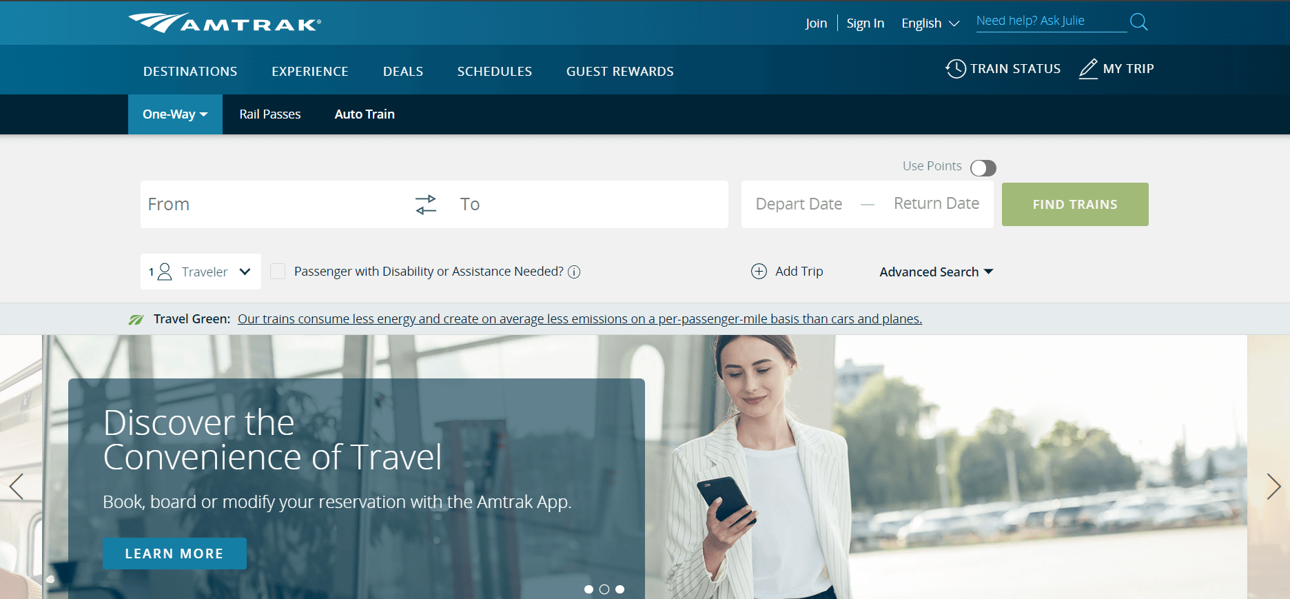Check Passenger with Disability checkbox

coord(278,271)
